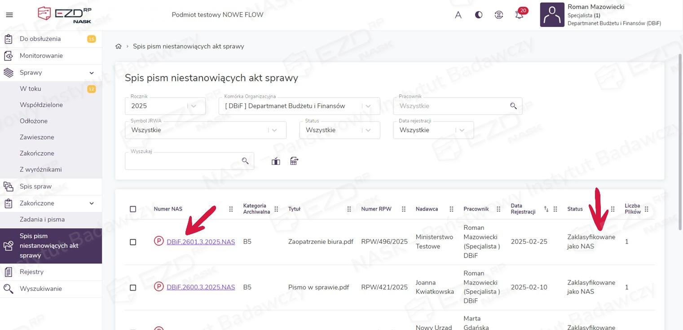Tick the select-all checkbox in table header
Viewport: 683px width, 330px height.
pos(133,209)
